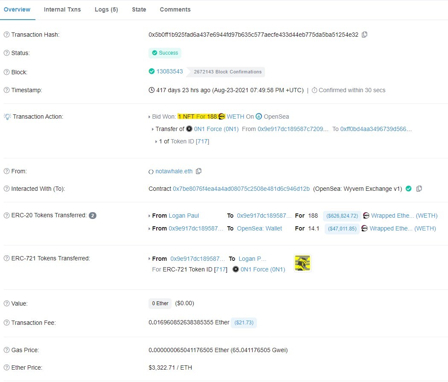Open the 0xff0bd4aa3496739d566 recipient address
This screenshot has height=382, width=448.
tap(376, 129)
